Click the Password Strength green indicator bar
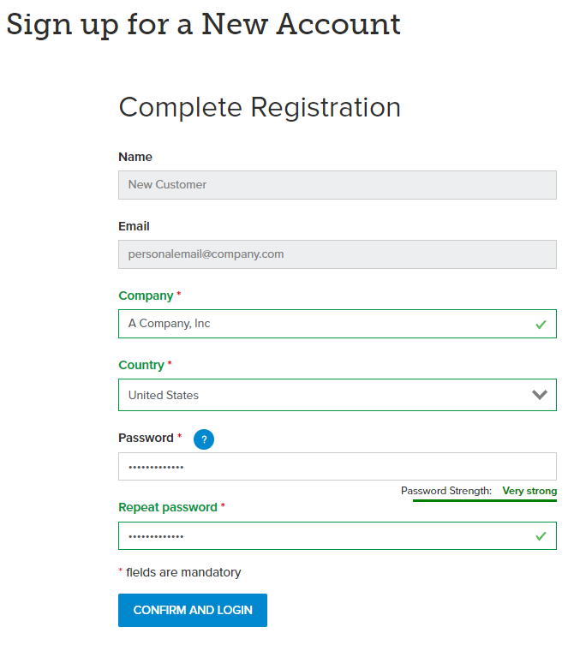The height and width of the screenshot is (645, 574). coord(485,500)
